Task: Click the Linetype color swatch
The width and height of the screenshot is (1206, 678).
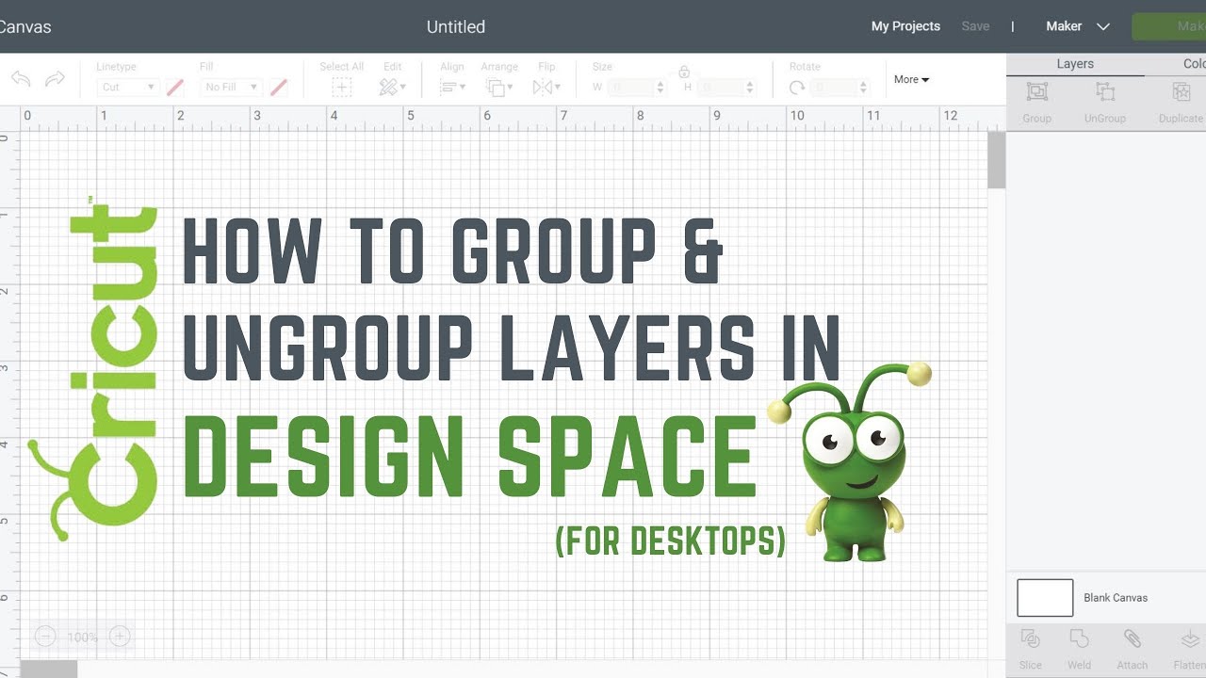Action: 174,87
